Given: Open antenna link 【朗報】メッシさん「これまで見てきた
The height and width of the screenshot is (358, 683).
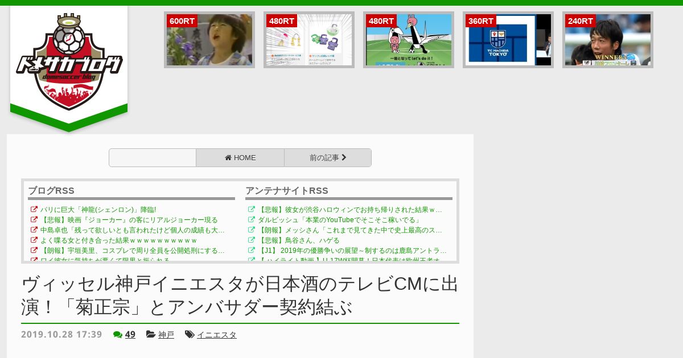Looking at the screenshot, I should [x=350, y=230].
